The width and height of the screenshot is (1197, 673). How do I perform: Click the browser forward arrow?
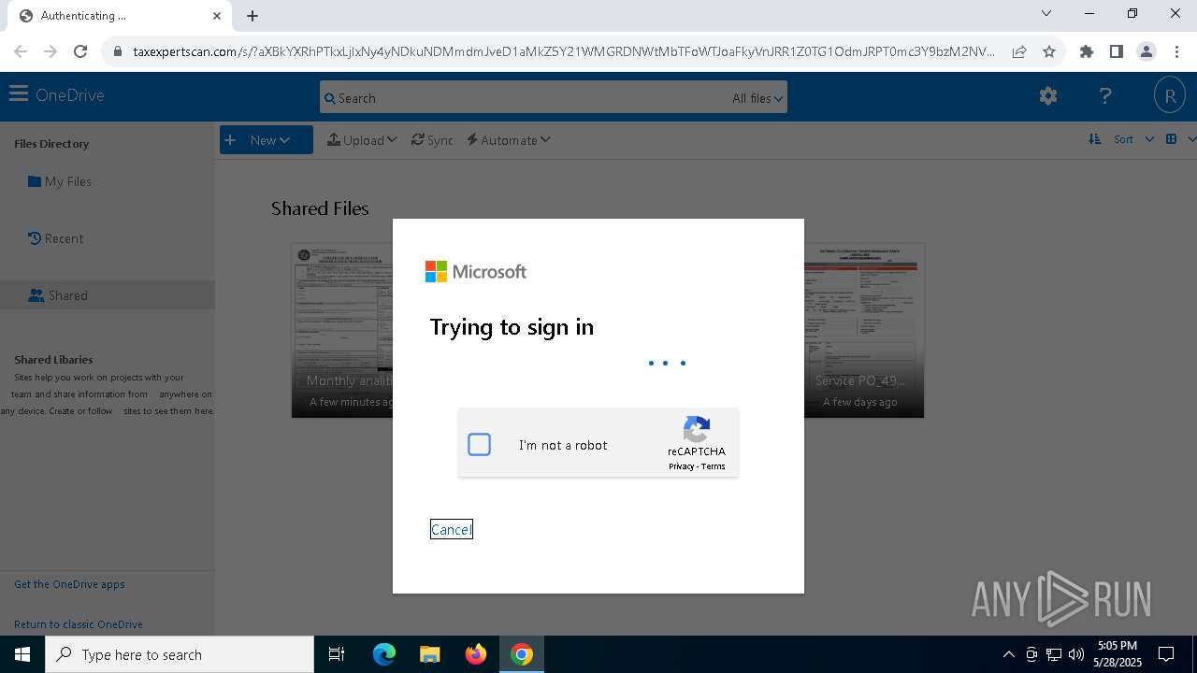50,51
